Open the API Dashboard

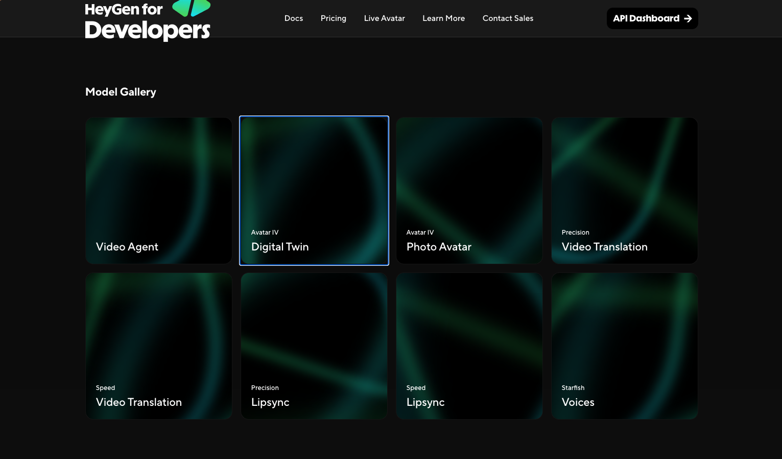[652, 18]
